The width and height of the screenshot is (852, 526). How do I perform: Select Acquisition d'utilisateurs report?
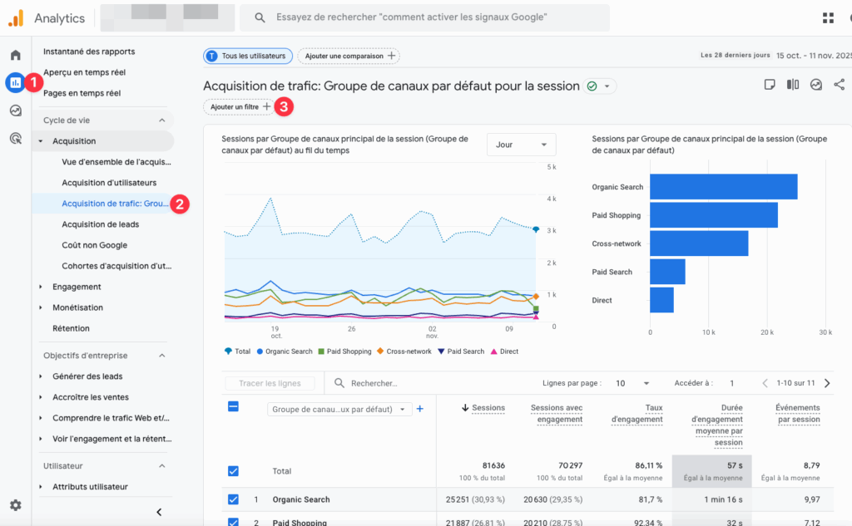109,183
